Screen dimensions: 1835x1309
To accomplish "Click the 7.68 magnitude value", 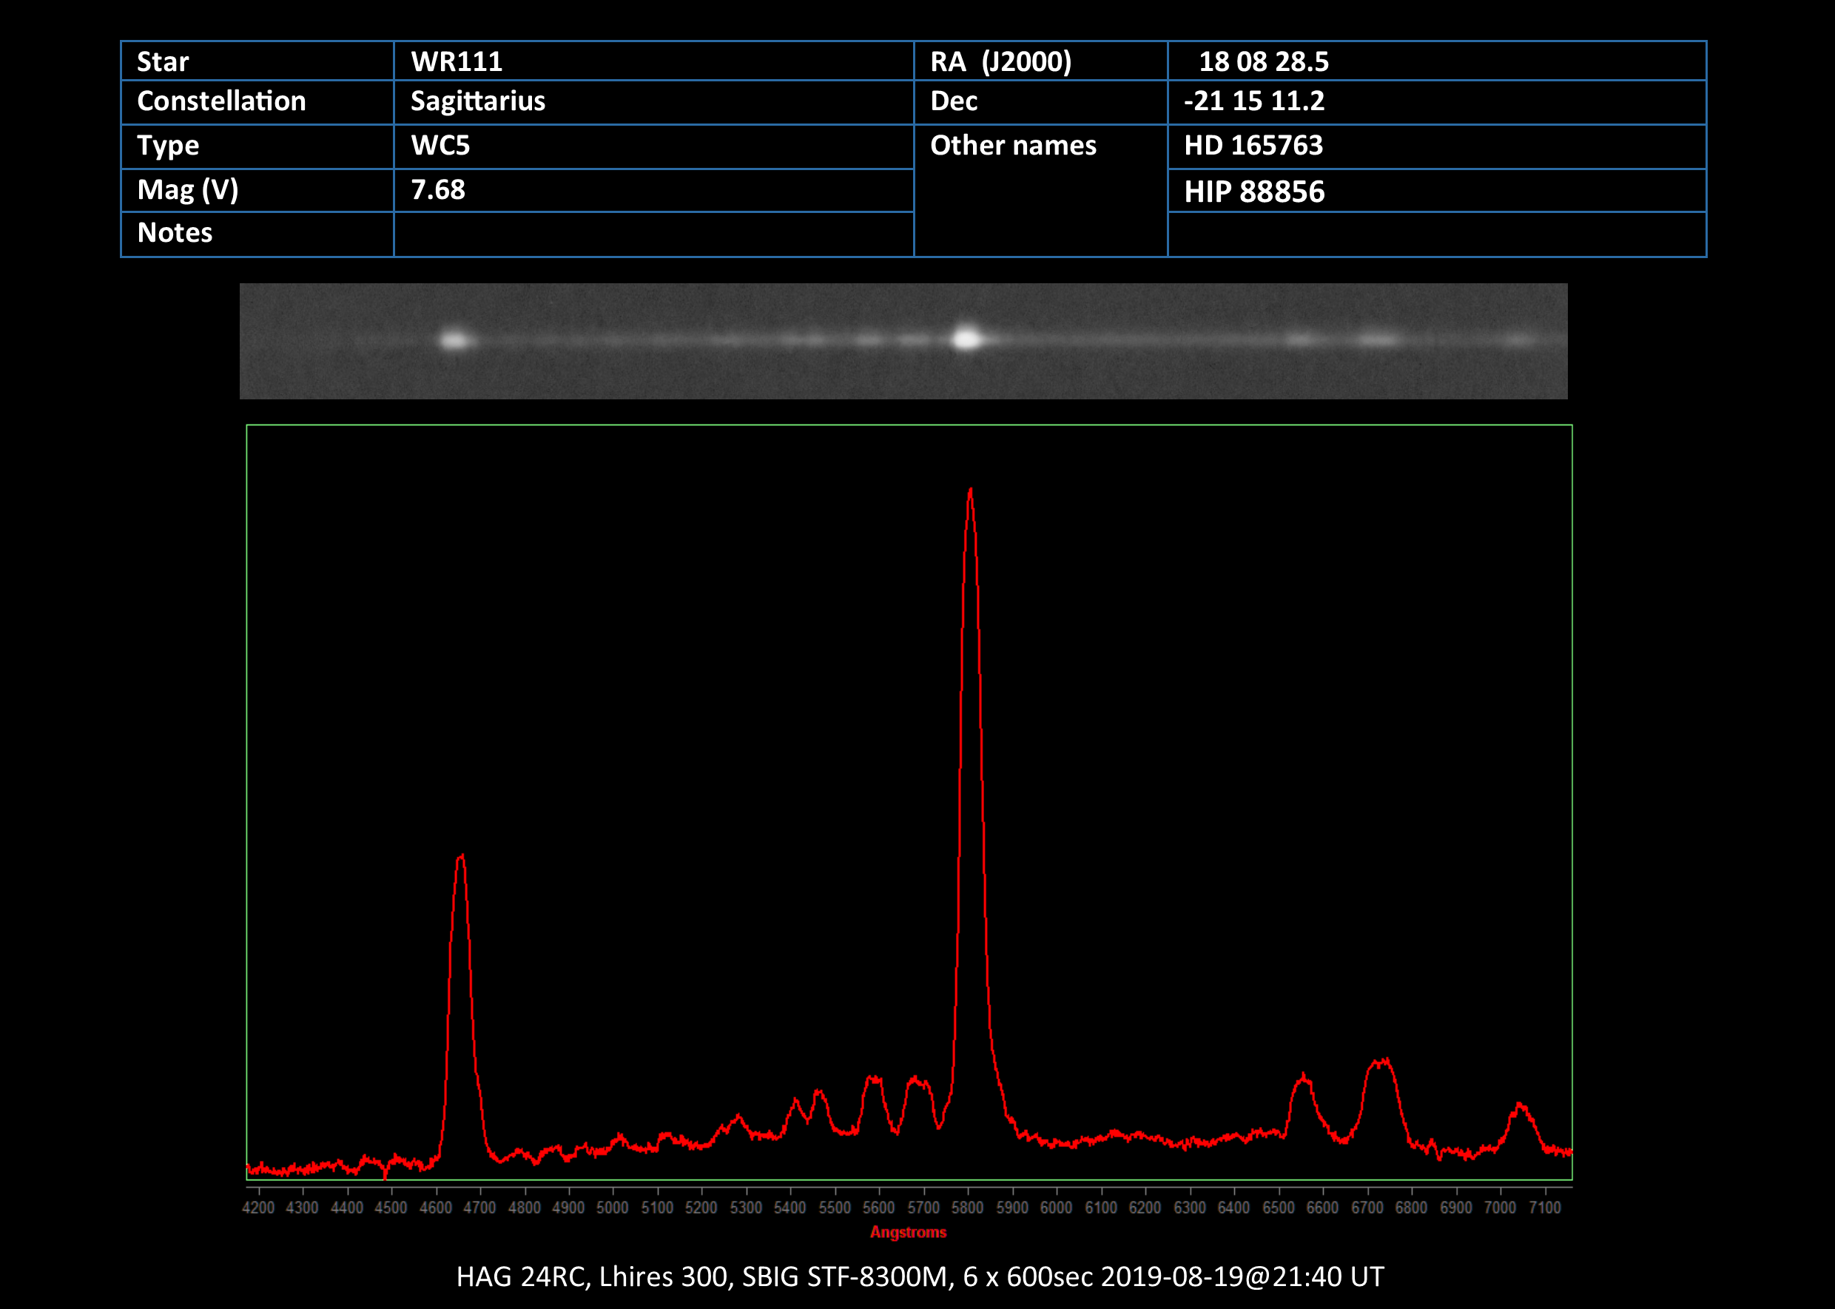I will pyautogui.click(x=438, y=190).
